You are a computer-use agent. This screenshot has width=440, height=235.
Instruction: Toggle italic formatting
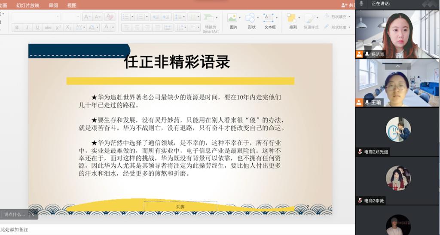[x=27, y=27]
